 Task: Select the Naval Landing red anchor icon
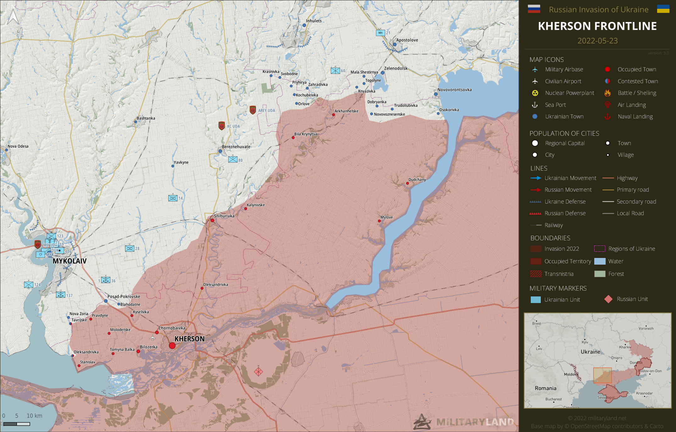[607, 117]
